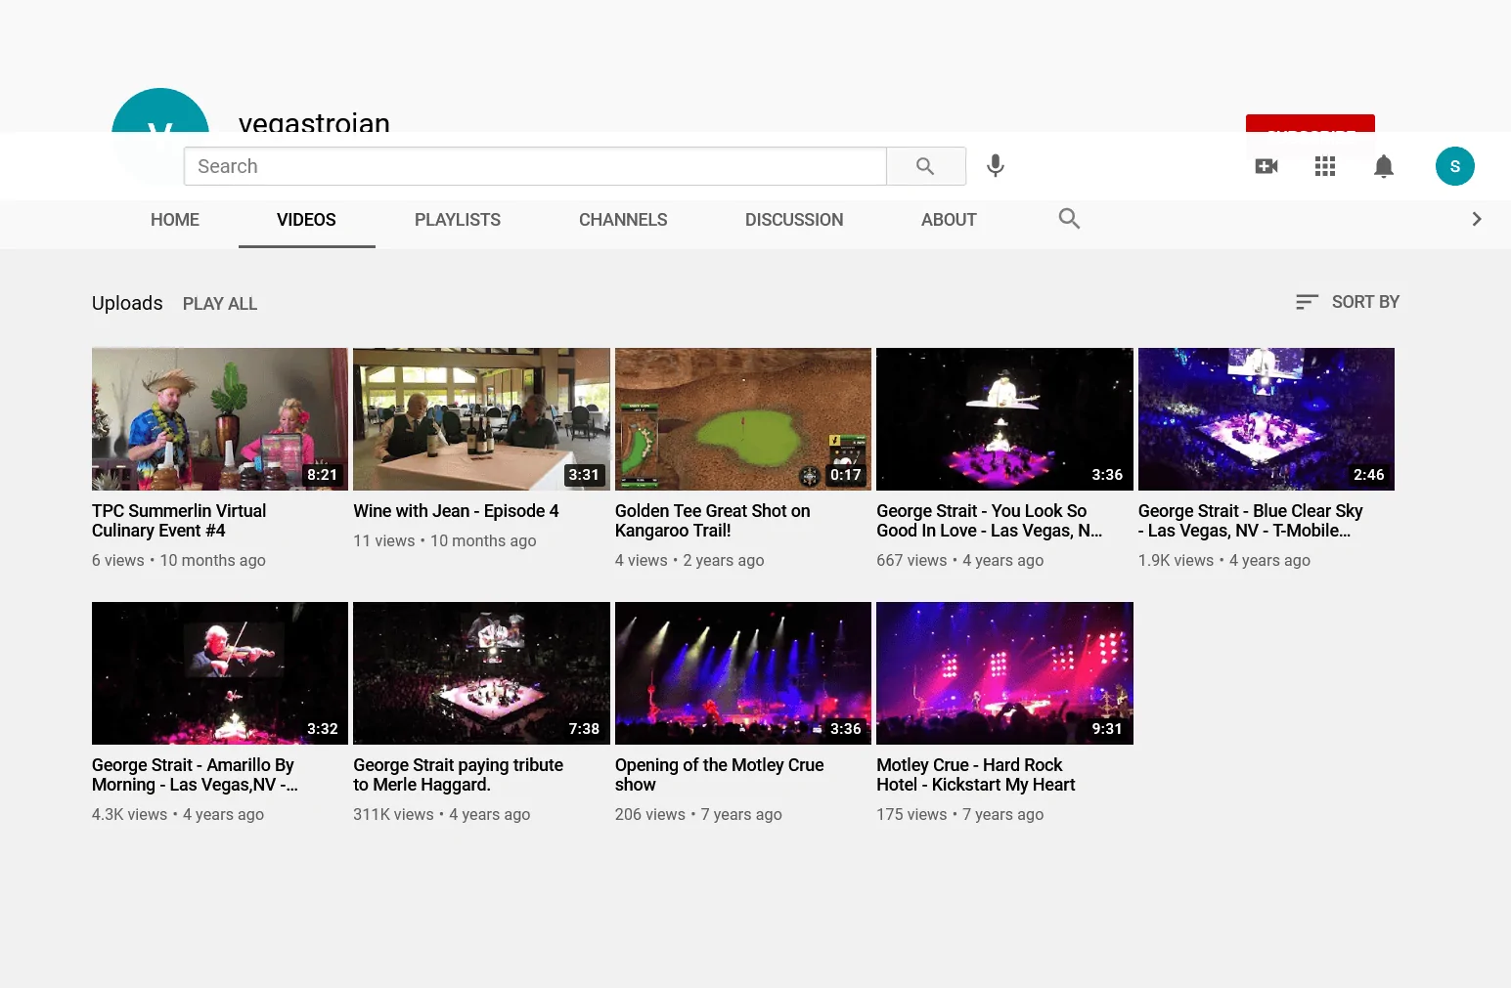Screen dimensions: 1511x988
Task: Click title 'TPC Summerlin Virtual Culinary Event #4'
Action: (x=179, y=521)
